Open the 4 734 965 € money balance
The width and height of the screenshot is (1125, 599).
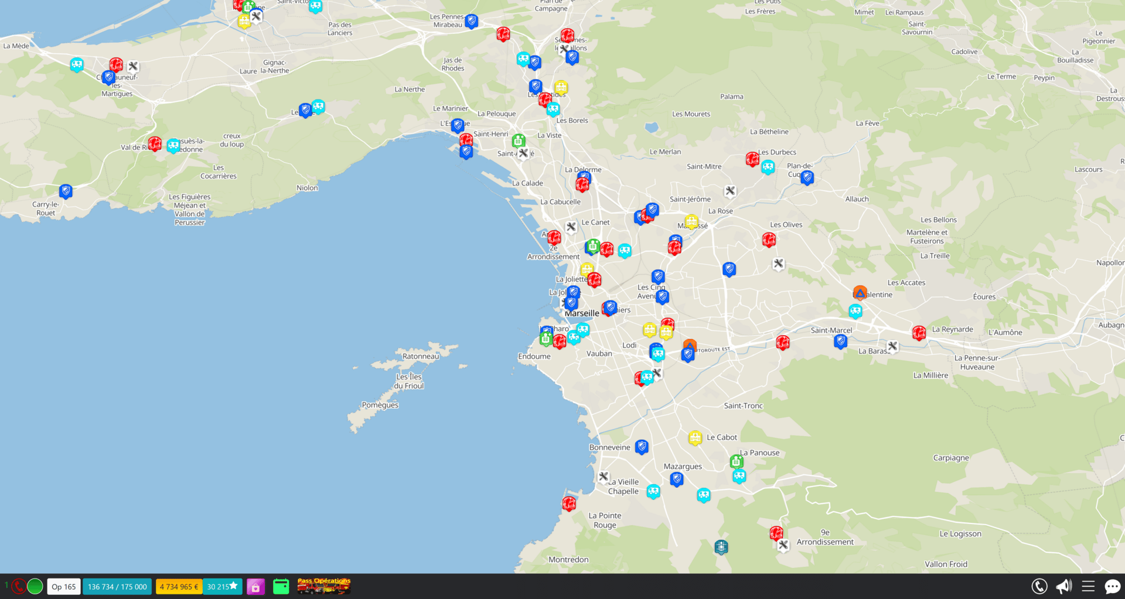[x=179, y=587]
